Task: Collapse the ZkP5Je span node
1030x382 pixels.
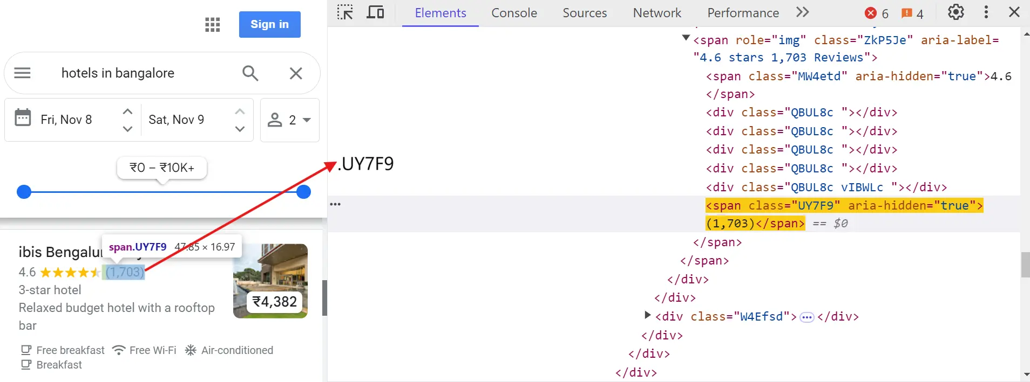Action: tap(686, 38)
